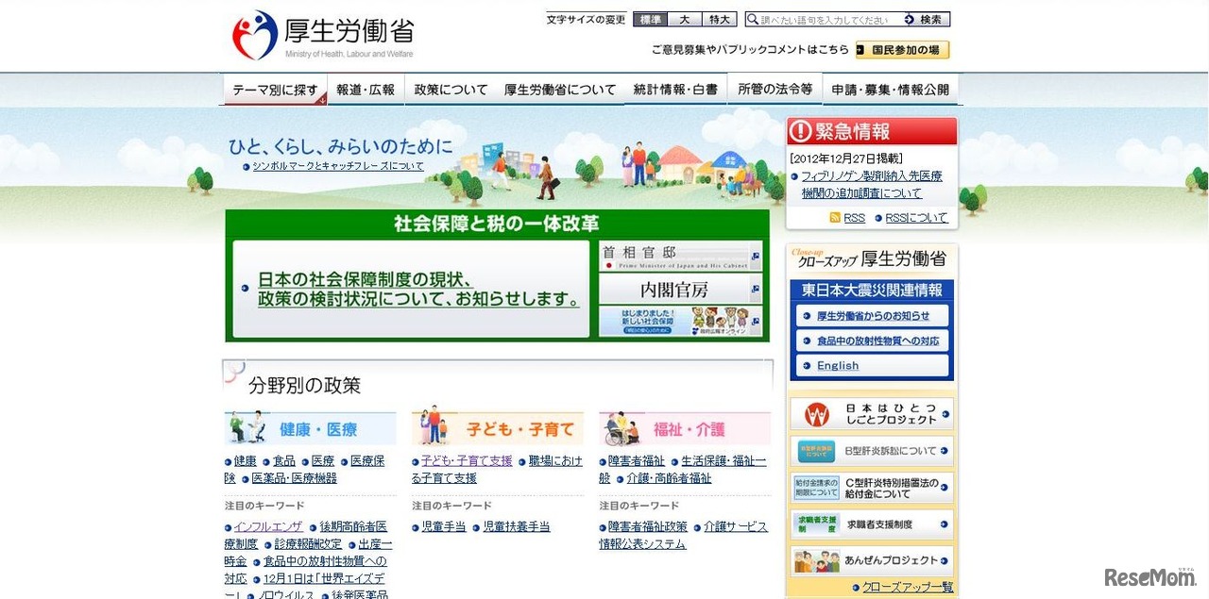Open 食品中の放射性物質への対応 button
This screenshot has height=599, width=1209.
872,341
